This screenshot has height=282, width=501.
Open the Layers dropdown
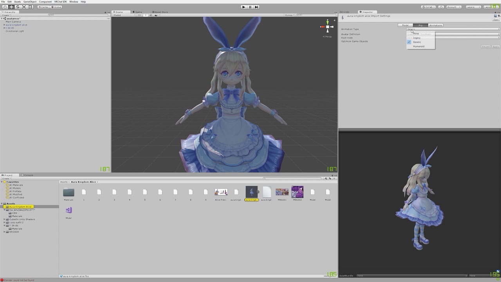[473, 7]
